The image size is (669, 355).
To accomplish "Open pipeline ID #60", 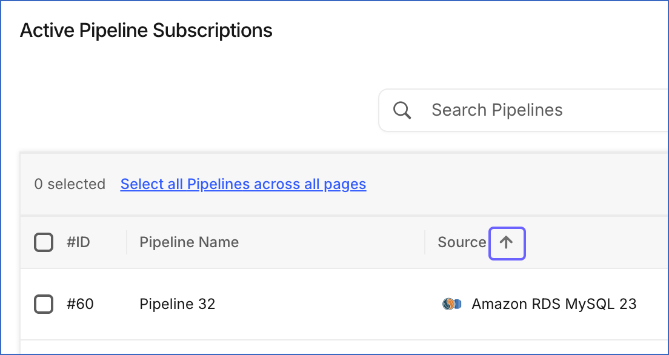I will point(80,304).
